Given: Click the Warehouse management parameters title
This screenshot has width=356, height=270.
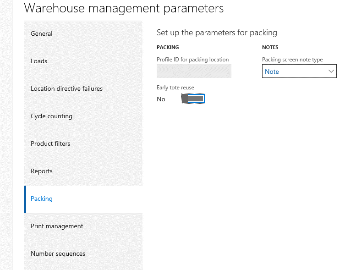Looking at the screenshot, I should [x=124, y=8].
